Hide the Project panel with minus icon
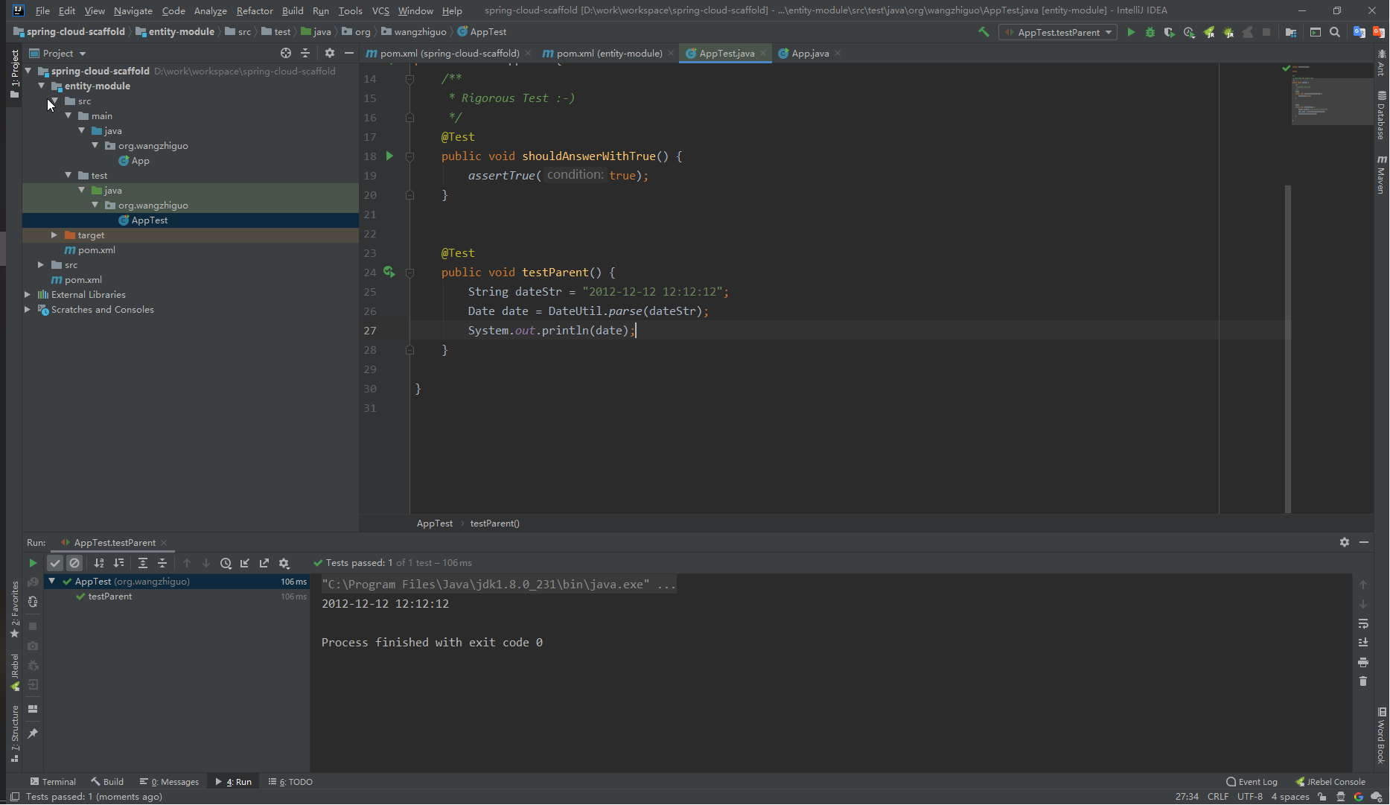This screenshot has width=1390, height=805. click(349, 53)
